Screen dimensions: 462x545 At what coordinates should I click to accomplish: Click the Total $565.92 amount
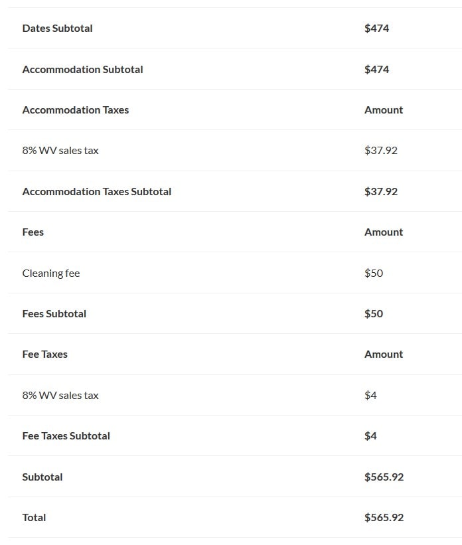(384, 518)
